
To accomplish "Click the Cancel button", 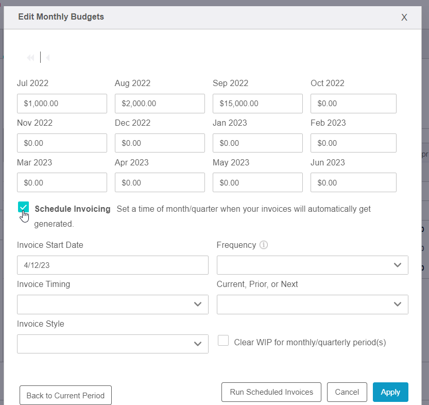I will [347, 392].
